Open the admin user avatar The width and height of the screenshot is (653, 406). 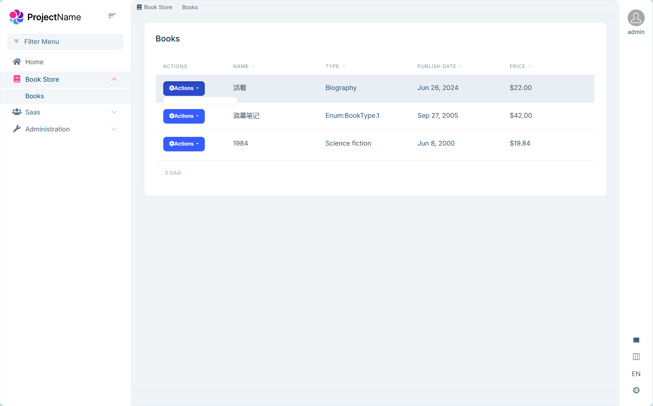(x=636, y=18)
